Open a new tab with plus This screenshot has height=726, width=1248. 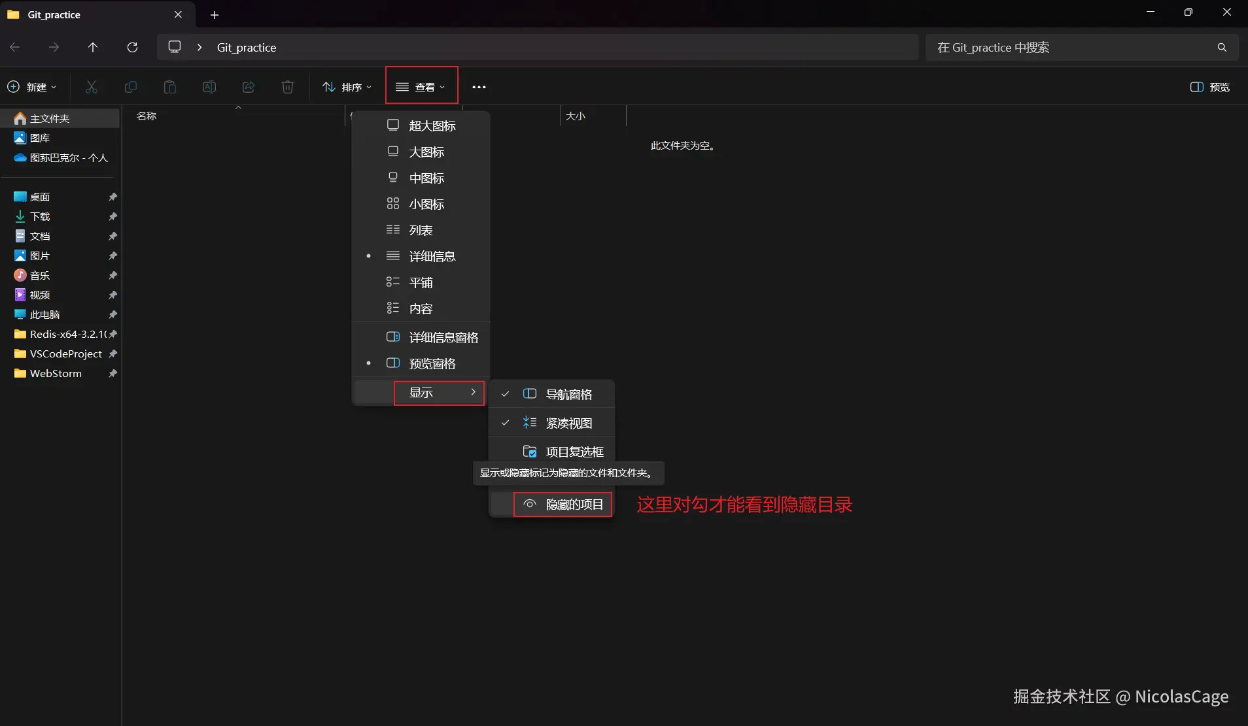[x=215, y=14]
